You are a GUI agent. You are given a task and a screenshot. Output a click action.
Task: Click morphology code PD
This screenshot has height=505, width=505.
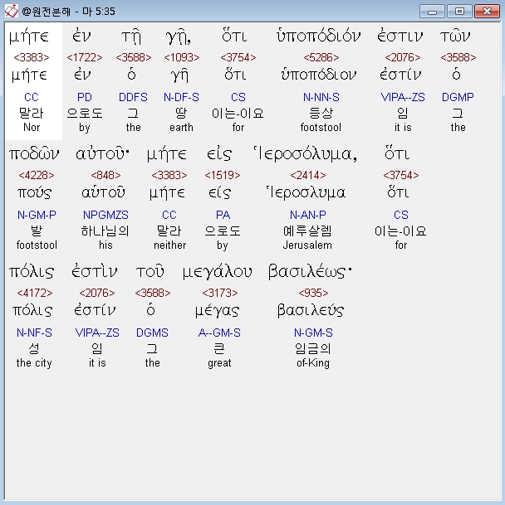click(85, 97)
